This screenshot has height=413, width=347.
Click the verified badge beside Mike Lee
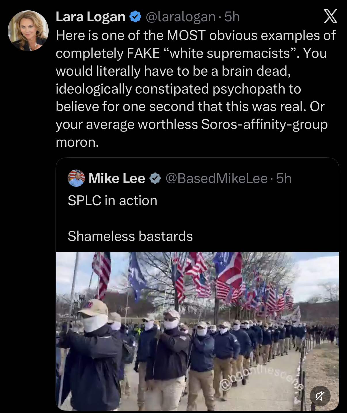coord(155,178)
